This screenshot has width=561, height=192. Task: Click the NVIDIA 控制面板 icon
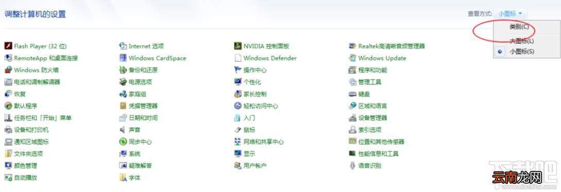tap(238, 46)
